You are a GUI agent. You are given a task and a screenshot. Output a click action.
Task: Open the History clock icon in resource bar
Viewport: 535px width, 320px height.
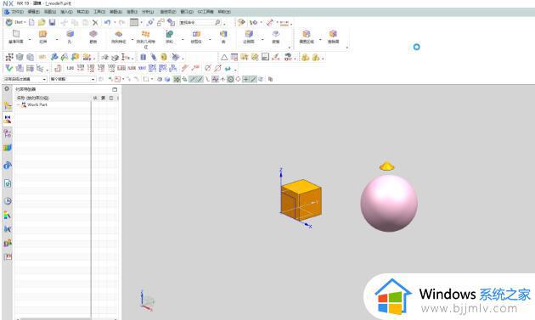pyautogui.click(x=8, y=200)
